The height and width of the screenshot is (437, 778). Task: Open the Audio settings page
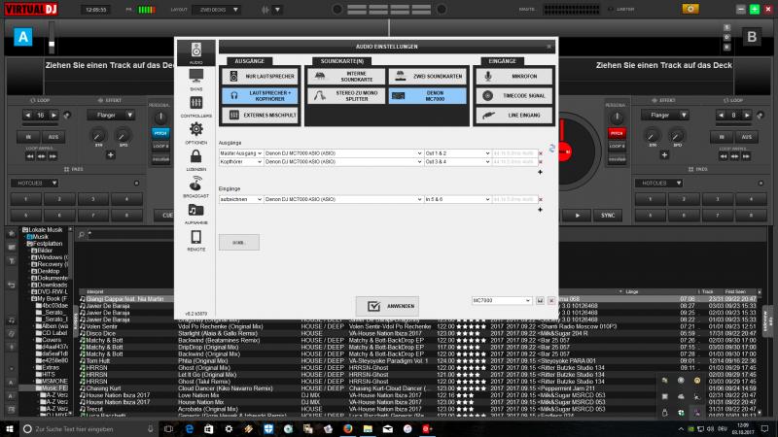(196, 53)
